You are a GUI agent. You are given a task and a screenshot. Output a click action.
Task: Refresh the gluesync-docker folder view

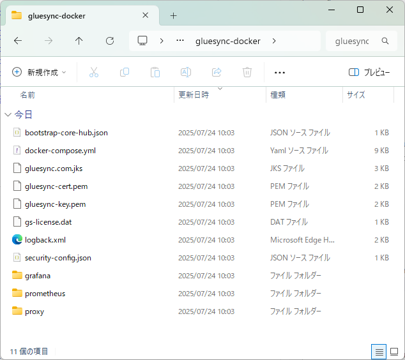110,41
